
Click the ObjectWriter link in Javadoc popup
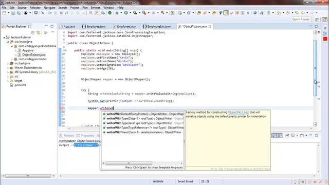(238, 113)
